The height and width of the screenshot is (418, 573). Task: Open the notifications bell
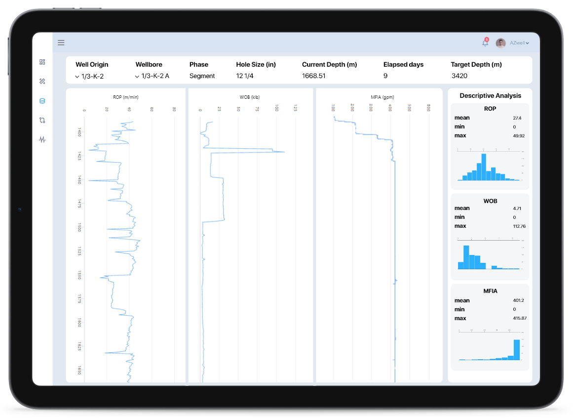pos(485,43)
